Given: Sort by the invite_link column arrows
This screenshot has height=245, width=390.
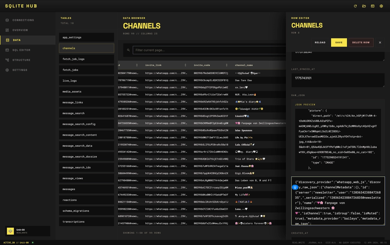Looking at the screenshot, I should [x=185, y=65].
